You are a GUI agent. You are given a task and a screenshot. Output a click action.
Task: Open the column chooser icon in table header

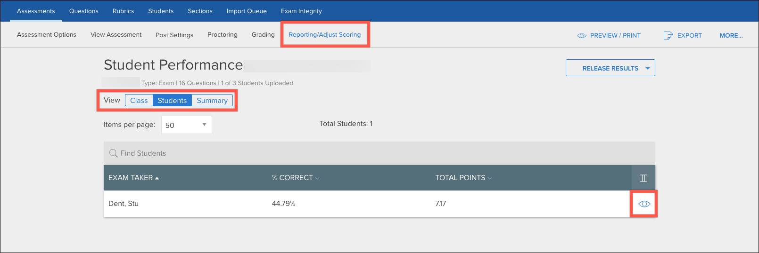click(643, 178)
